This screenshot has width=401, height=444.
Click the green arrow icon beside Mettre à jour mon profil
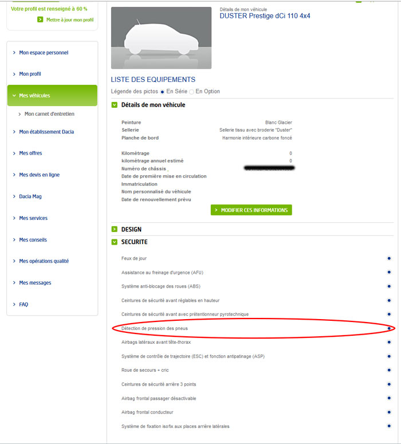[x=40, y=19]
